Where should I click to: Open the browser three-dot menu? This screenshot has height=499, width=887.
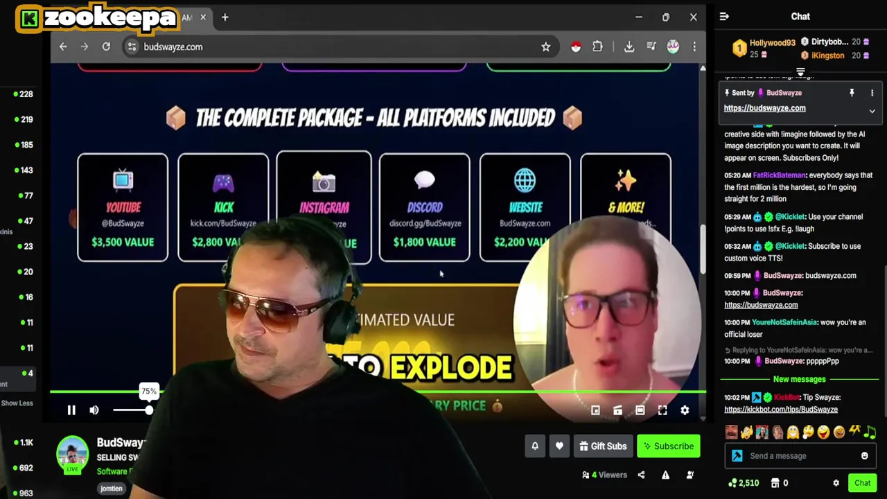pyautogui.click(x=694, y=46)
